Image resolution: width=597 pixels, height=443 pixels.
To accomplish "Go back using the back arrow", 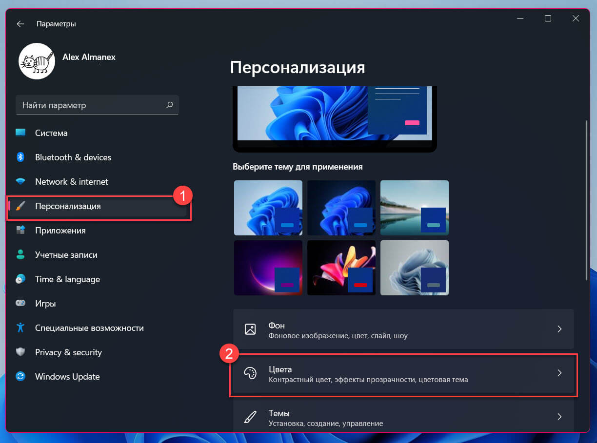I will click(x=20, y=23).
